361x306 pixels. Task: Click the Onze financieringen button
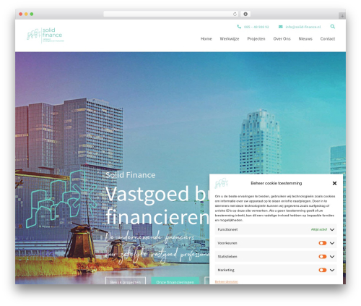175,281
